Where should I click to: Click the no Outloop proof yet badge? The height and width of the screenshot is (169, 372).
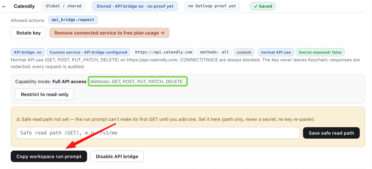[x=212, y=6]
